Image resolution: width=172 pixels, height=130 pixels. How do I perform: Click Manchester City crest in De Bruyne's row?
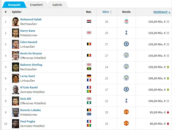[126, 55]
